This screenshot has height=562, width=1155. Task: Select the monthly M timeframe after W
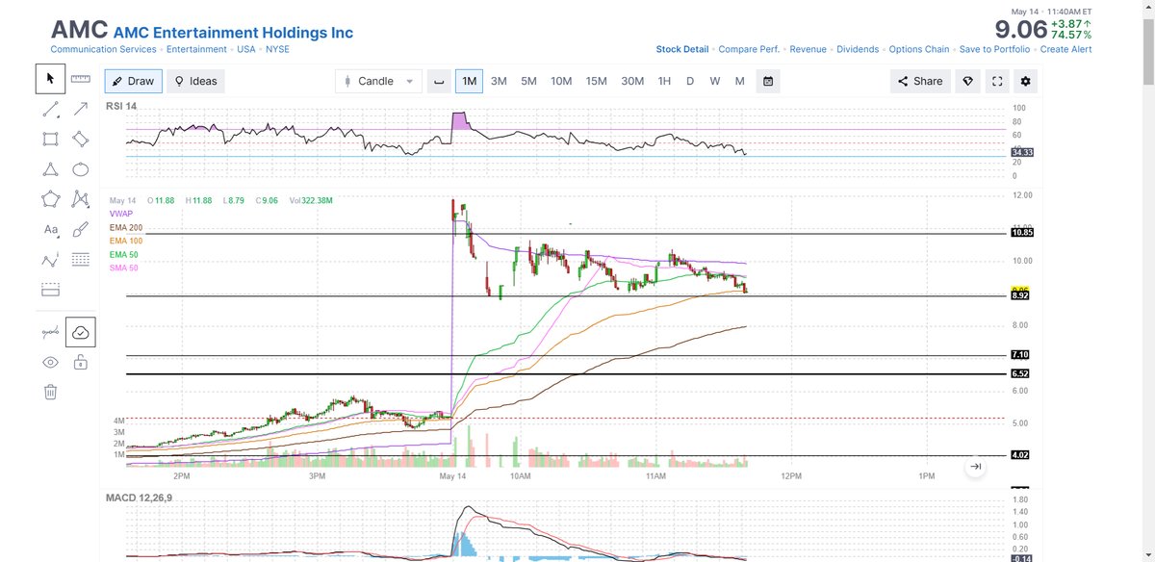point(739,81)
